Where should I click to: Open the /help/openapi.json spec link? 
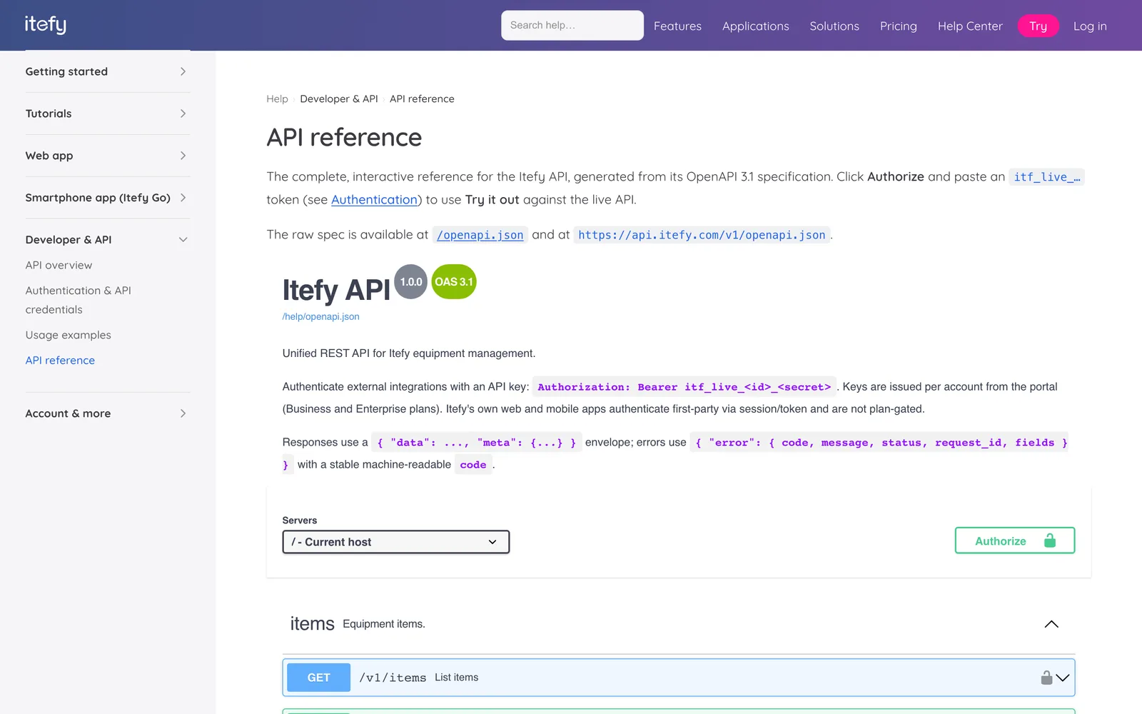tap(321, 316)
